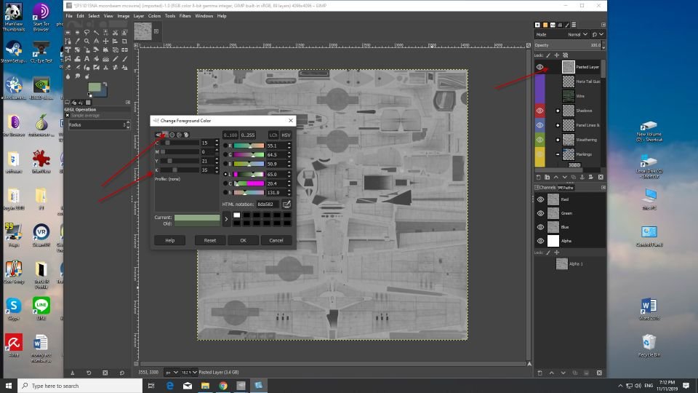Select the Text tool

(x=87, y=59)
